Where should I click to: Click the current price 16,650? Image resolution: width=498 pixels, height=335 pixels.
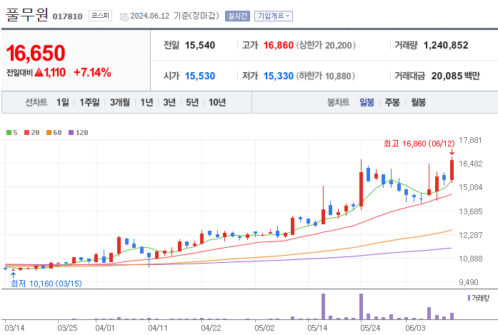[x=36, y=53]
